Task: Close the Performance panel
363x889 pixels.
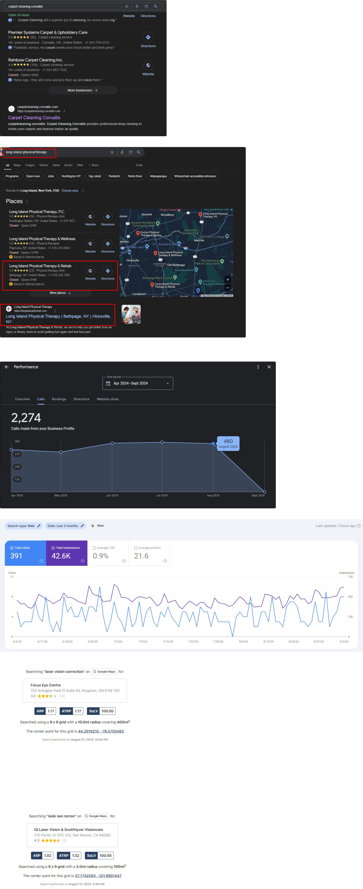Action: (x=269, y=367)
